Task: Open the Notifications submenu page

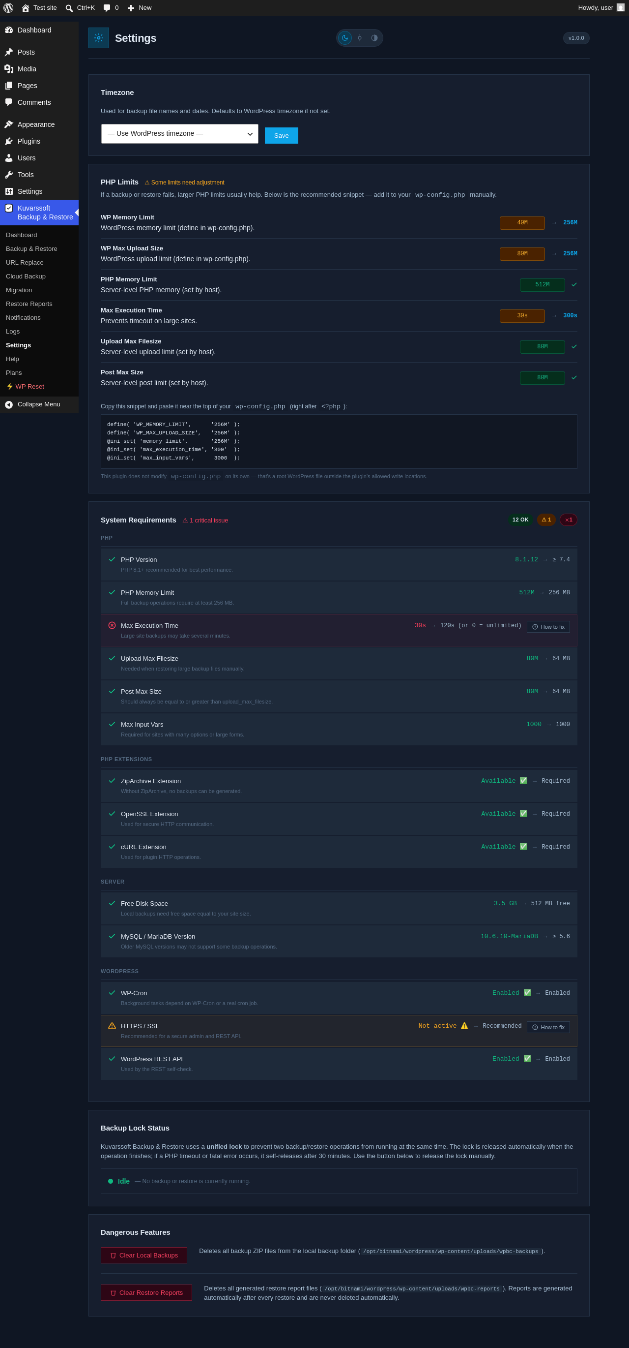Action: pos(23,317)
